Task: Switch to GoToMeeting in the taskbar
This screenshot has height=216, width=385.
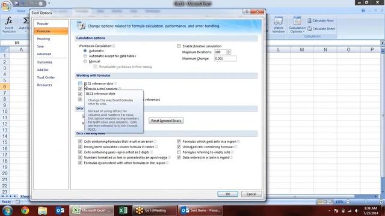Action: pos(155,211)
